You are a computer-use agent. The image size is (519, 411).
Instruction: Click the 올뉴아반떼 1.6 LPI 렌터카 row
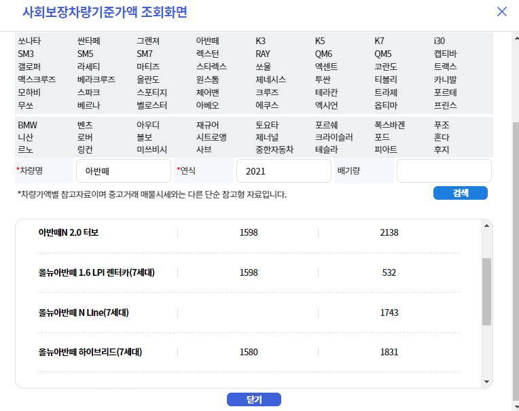(248, 272)
